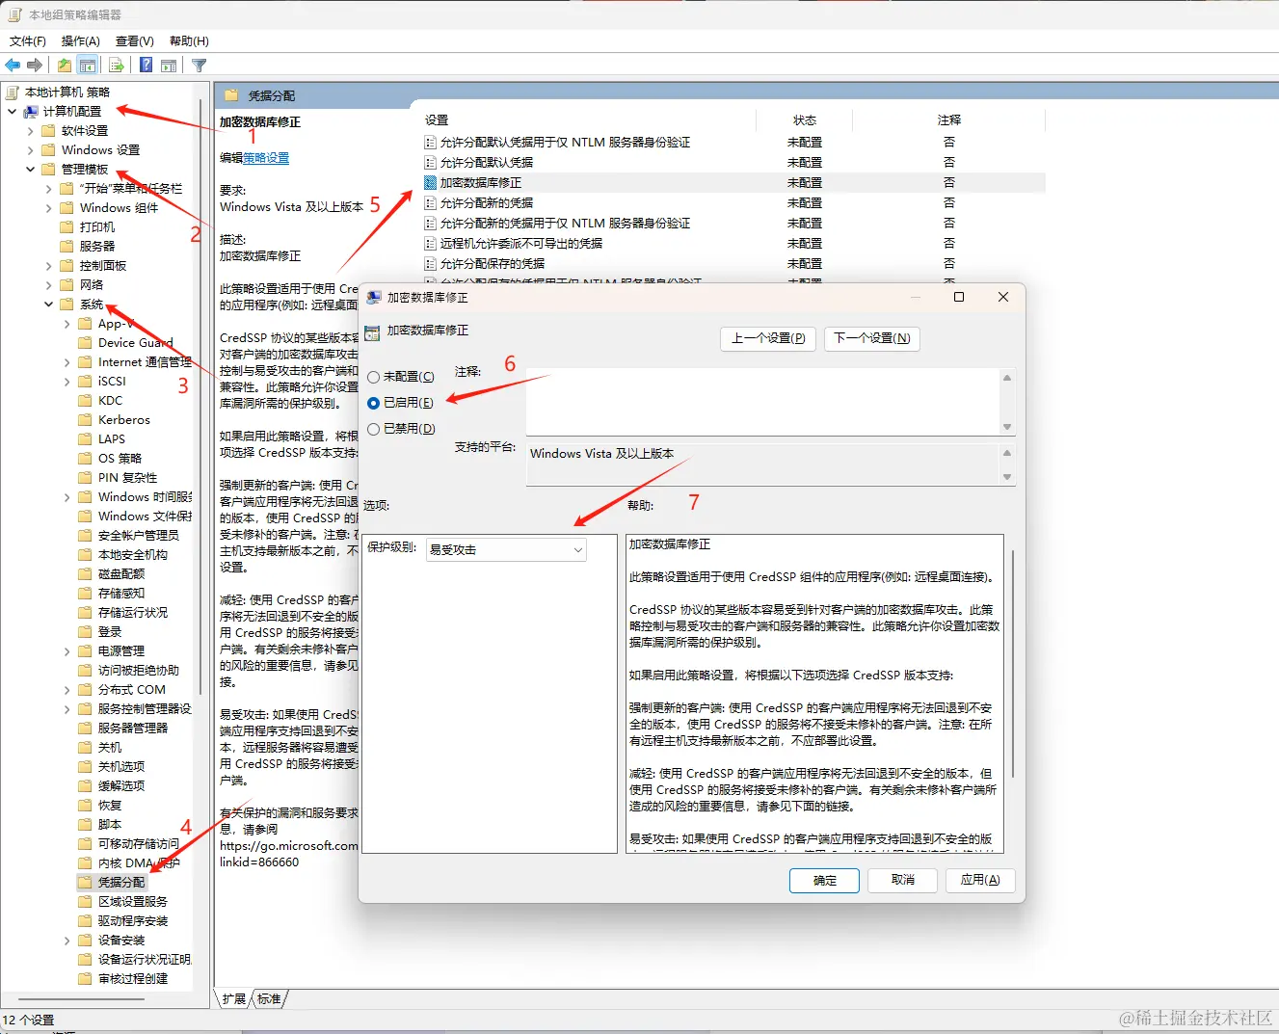Click the Kerberos folder icon
This screenshot has width=1279, height=1034.
tap(86, 419)
